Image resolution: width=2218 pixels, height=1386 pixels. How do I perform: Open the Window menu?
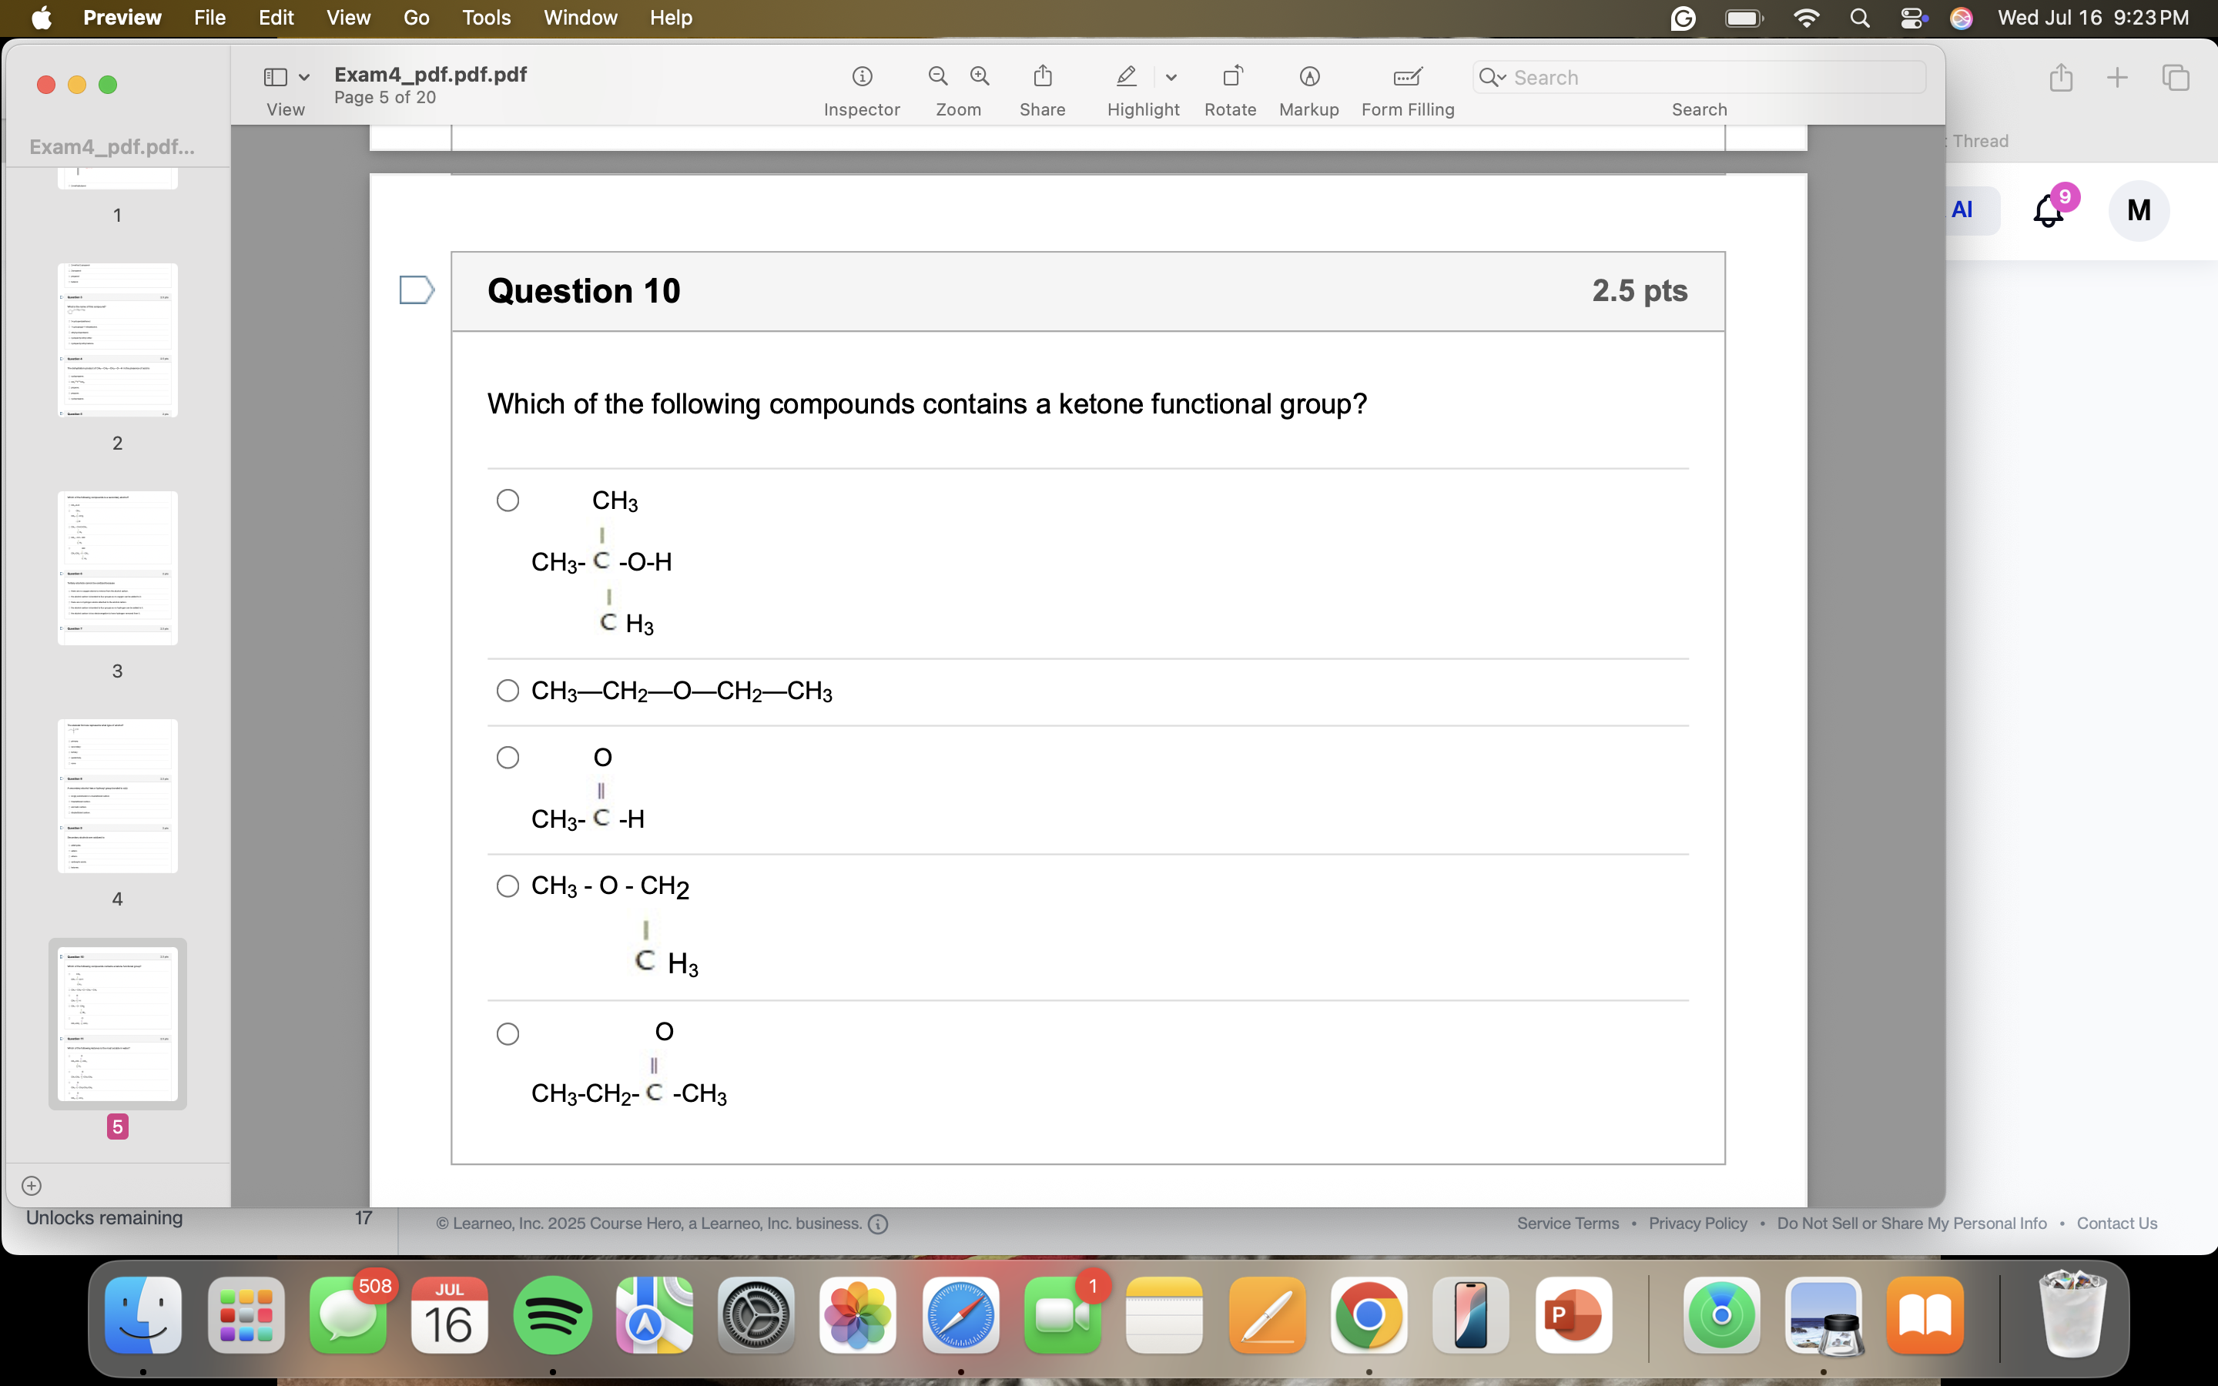pyautogui.click(x=580, y=18)
